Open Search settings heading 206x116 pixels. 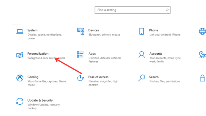[154, 77]
